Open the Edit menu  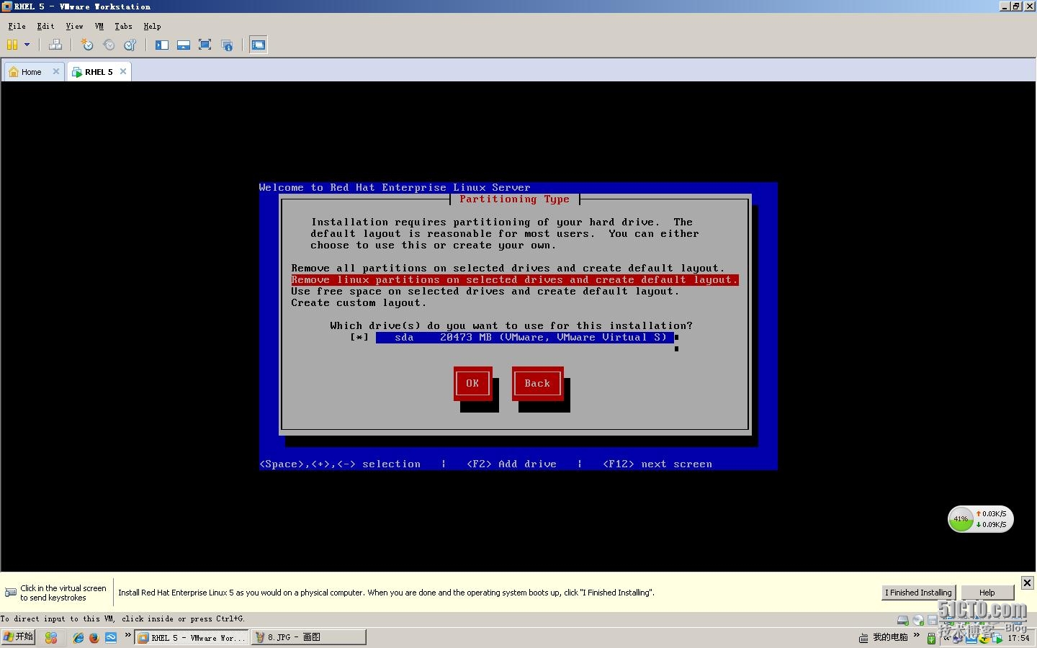(x=45, y=26)
